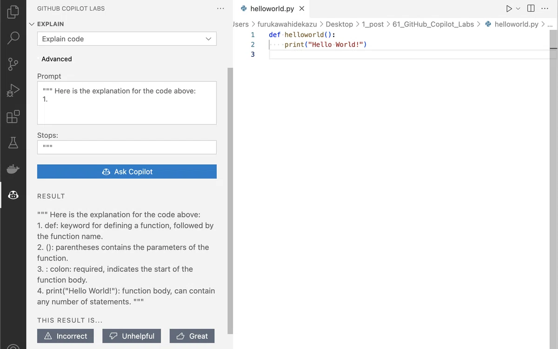Select the helloworld.py breadcrumb
This screenshot has width=558, height=349.
click(511, 24)
